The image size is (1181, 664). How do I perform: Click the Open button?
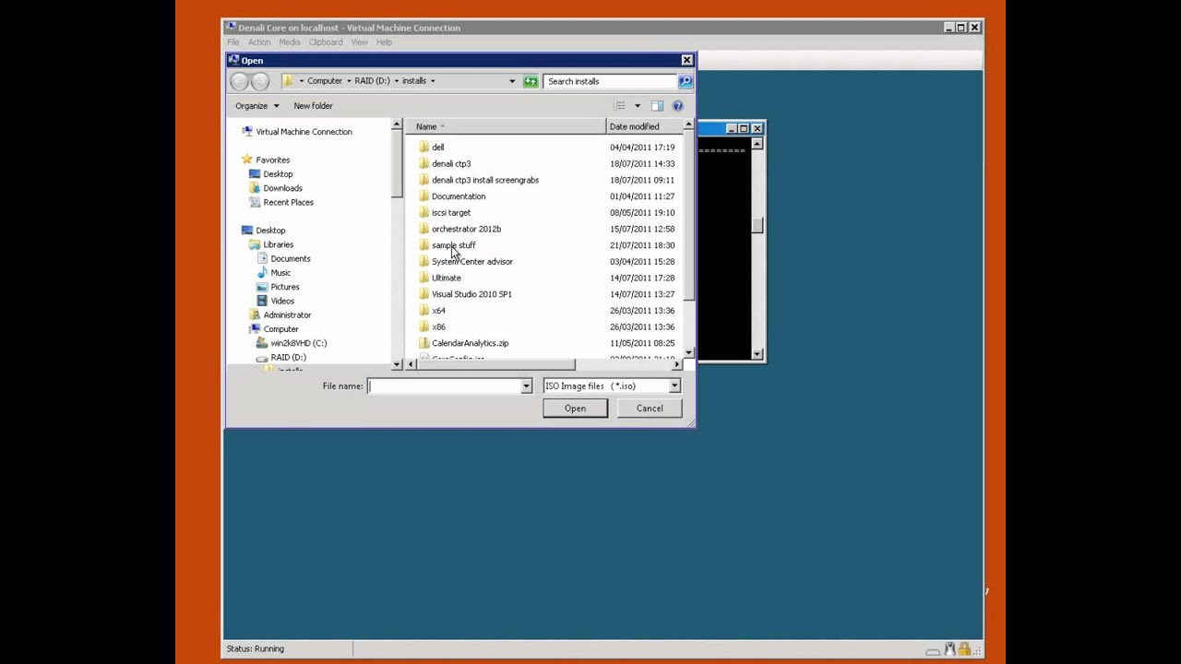(575, 409)
